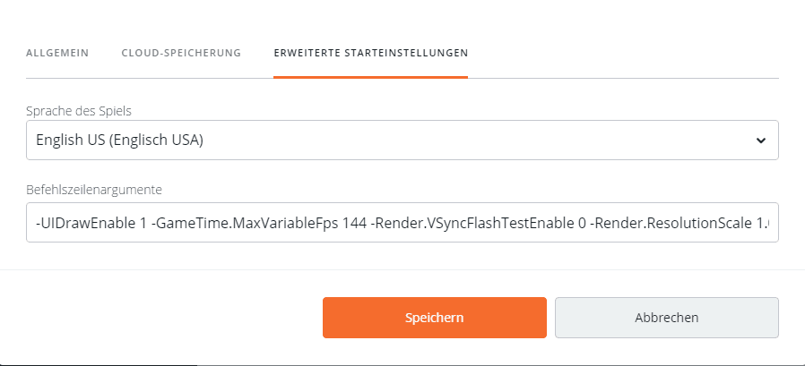Focus the Befehlszeilenargumente input field
Screen dimensions: 805x366
click(x=402, y=223)
